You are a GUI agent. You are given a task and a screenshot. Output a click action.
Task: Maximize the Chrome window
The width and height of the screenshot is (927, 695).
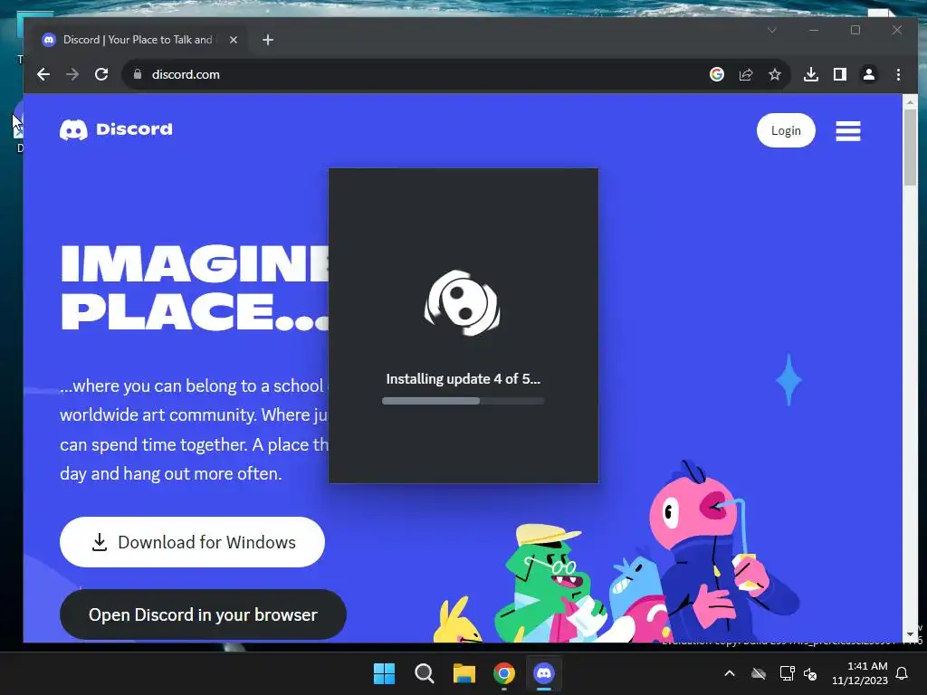pyautogui.click(x=855, y=30)
